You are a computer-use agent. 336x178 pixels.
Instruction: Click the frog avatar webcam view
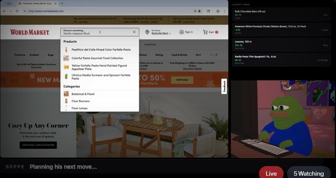283,119
